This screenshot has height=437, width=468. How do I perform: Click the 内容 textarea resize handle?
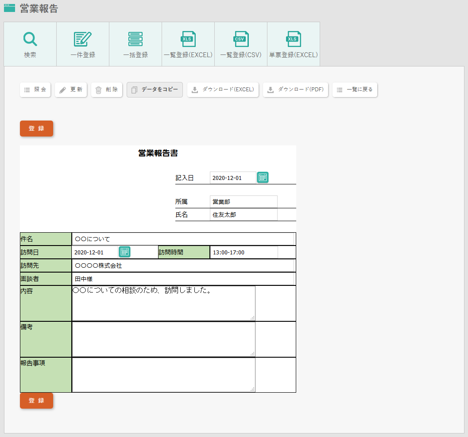click(x=252, y=318)
